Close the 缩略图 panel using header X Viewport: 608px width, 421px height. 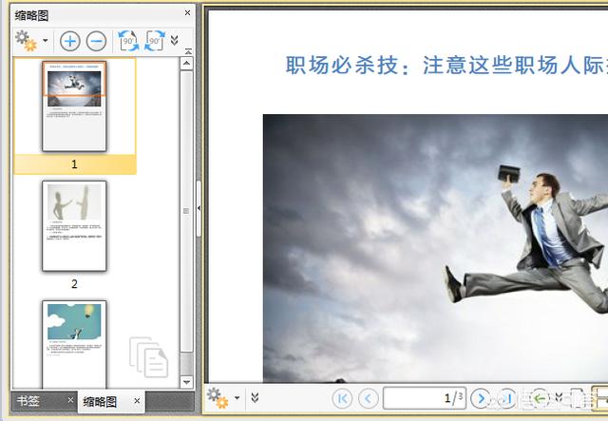pos(187,12)
